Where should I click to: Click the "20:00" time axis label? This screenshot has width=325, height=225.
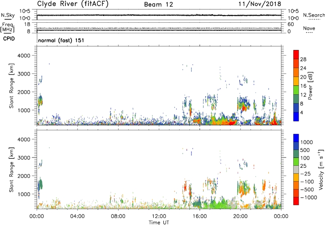[240, 216]
